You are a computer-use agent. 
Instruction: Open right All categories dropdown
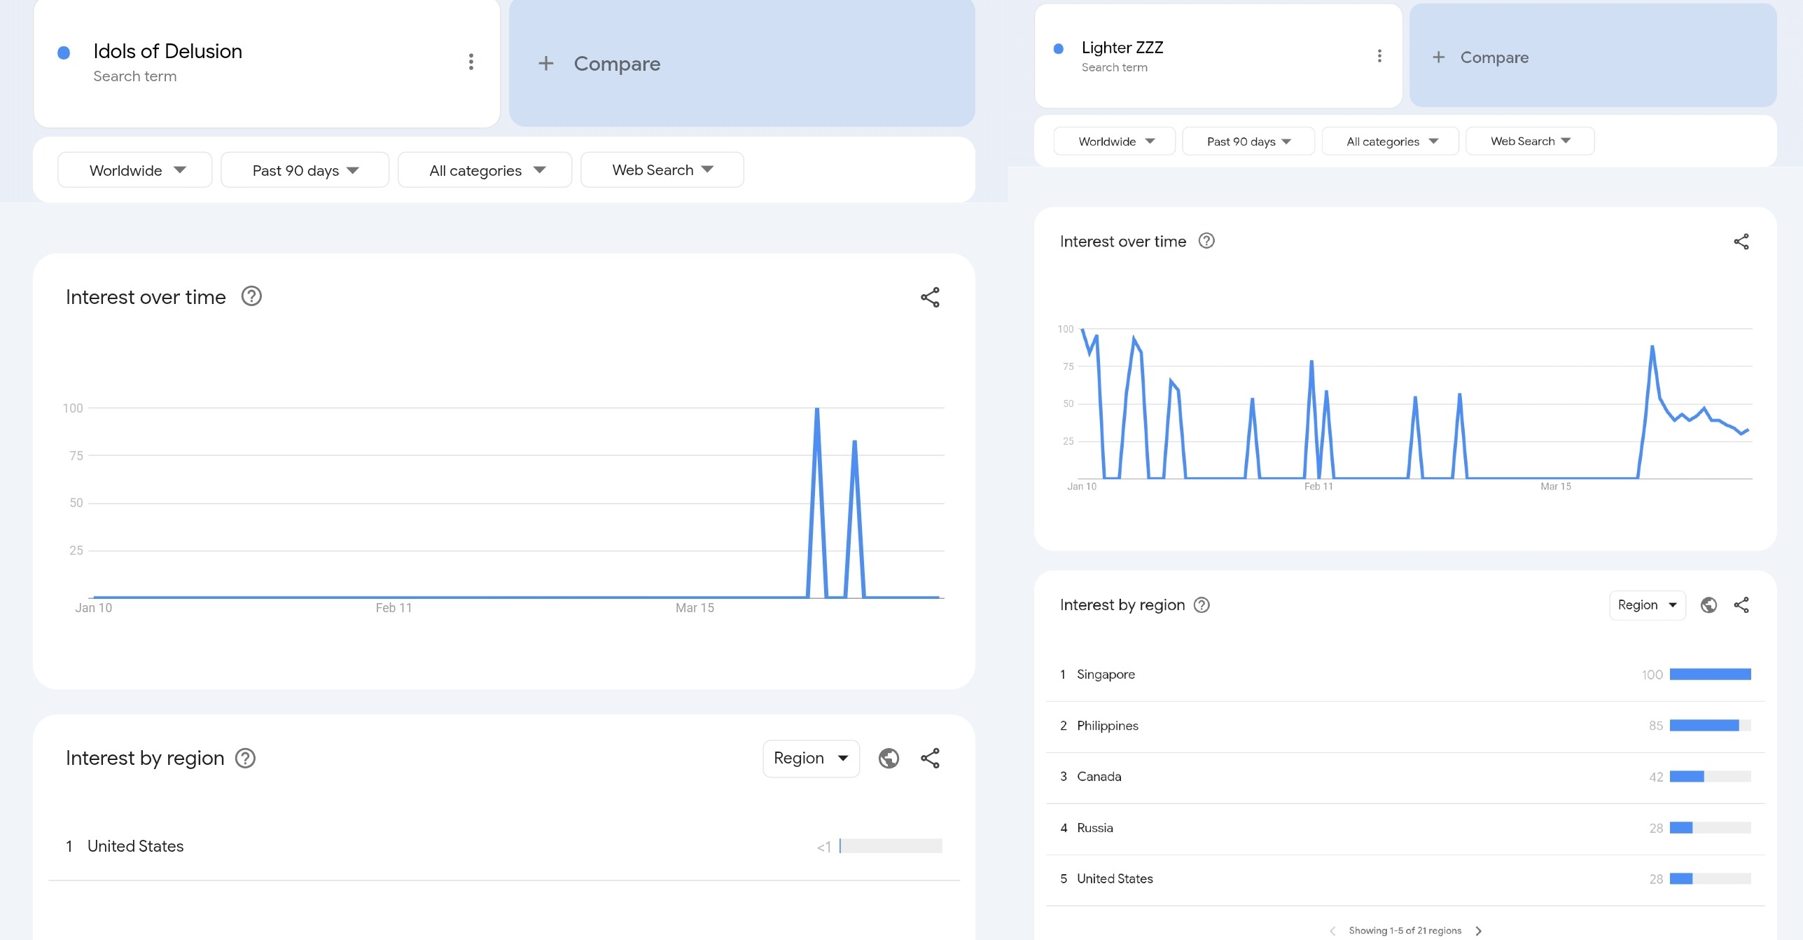[1390, 141]
